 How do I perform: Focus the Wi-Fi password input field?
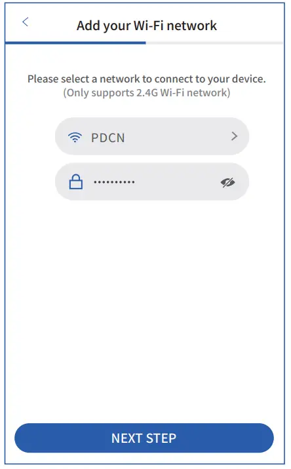[152, 181]
